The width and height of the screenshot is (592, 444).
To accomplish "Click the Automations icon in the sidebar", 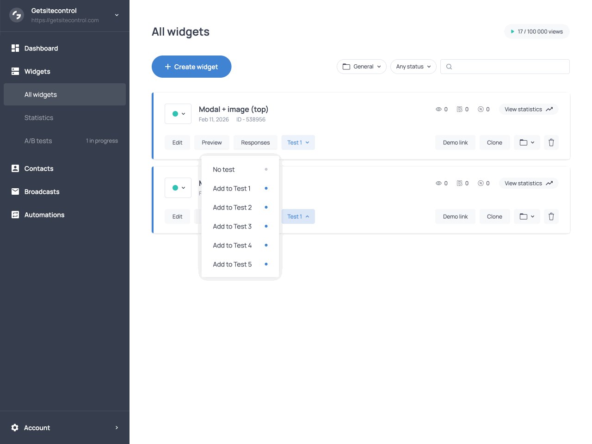I will pos(15,215).
